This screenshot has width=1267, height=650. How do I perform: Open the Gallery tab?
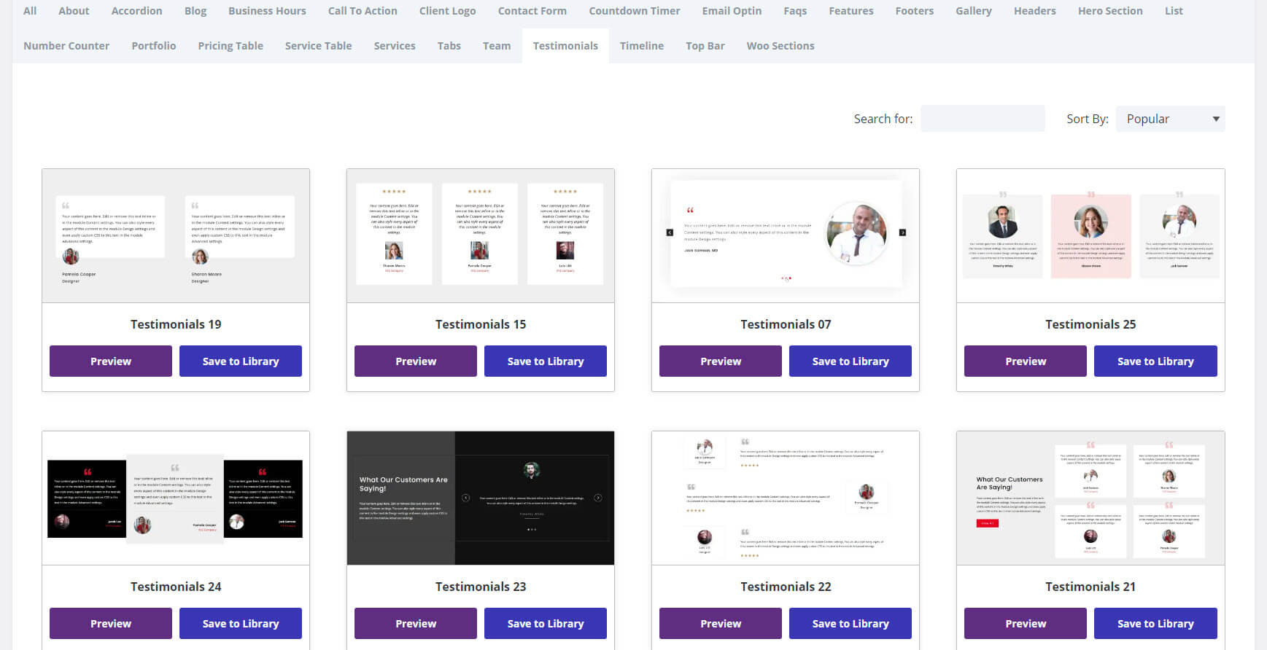(974, 11)
